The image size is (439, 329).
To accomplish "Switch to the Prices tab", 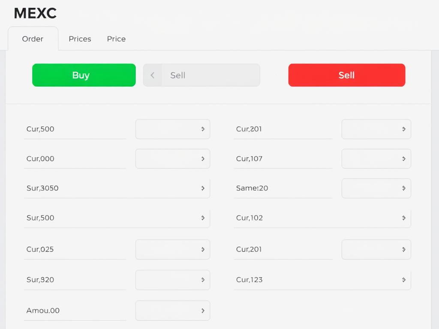I will [80, 39].
